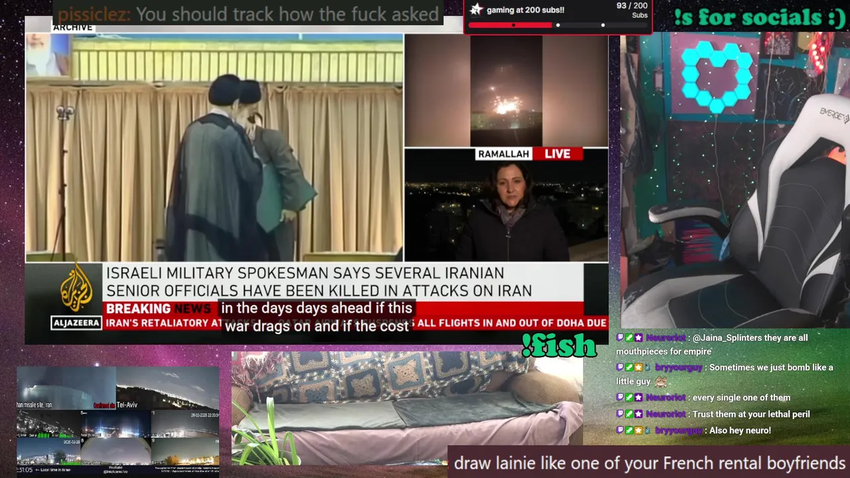850x478 pixels.
Task: Click the '!s for socials :)' command text
Action: (760, 17)
